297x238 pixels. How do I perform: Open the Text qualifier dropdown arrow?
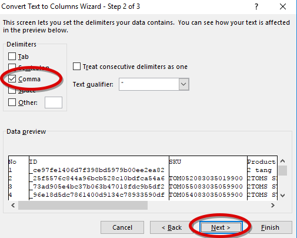point(183,84)
